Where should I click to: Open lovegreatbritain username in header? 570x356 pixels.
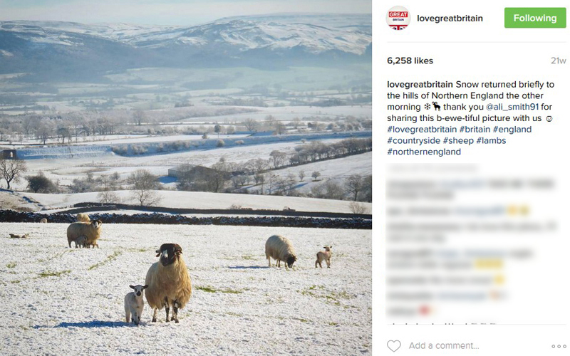tap(450, 19)
